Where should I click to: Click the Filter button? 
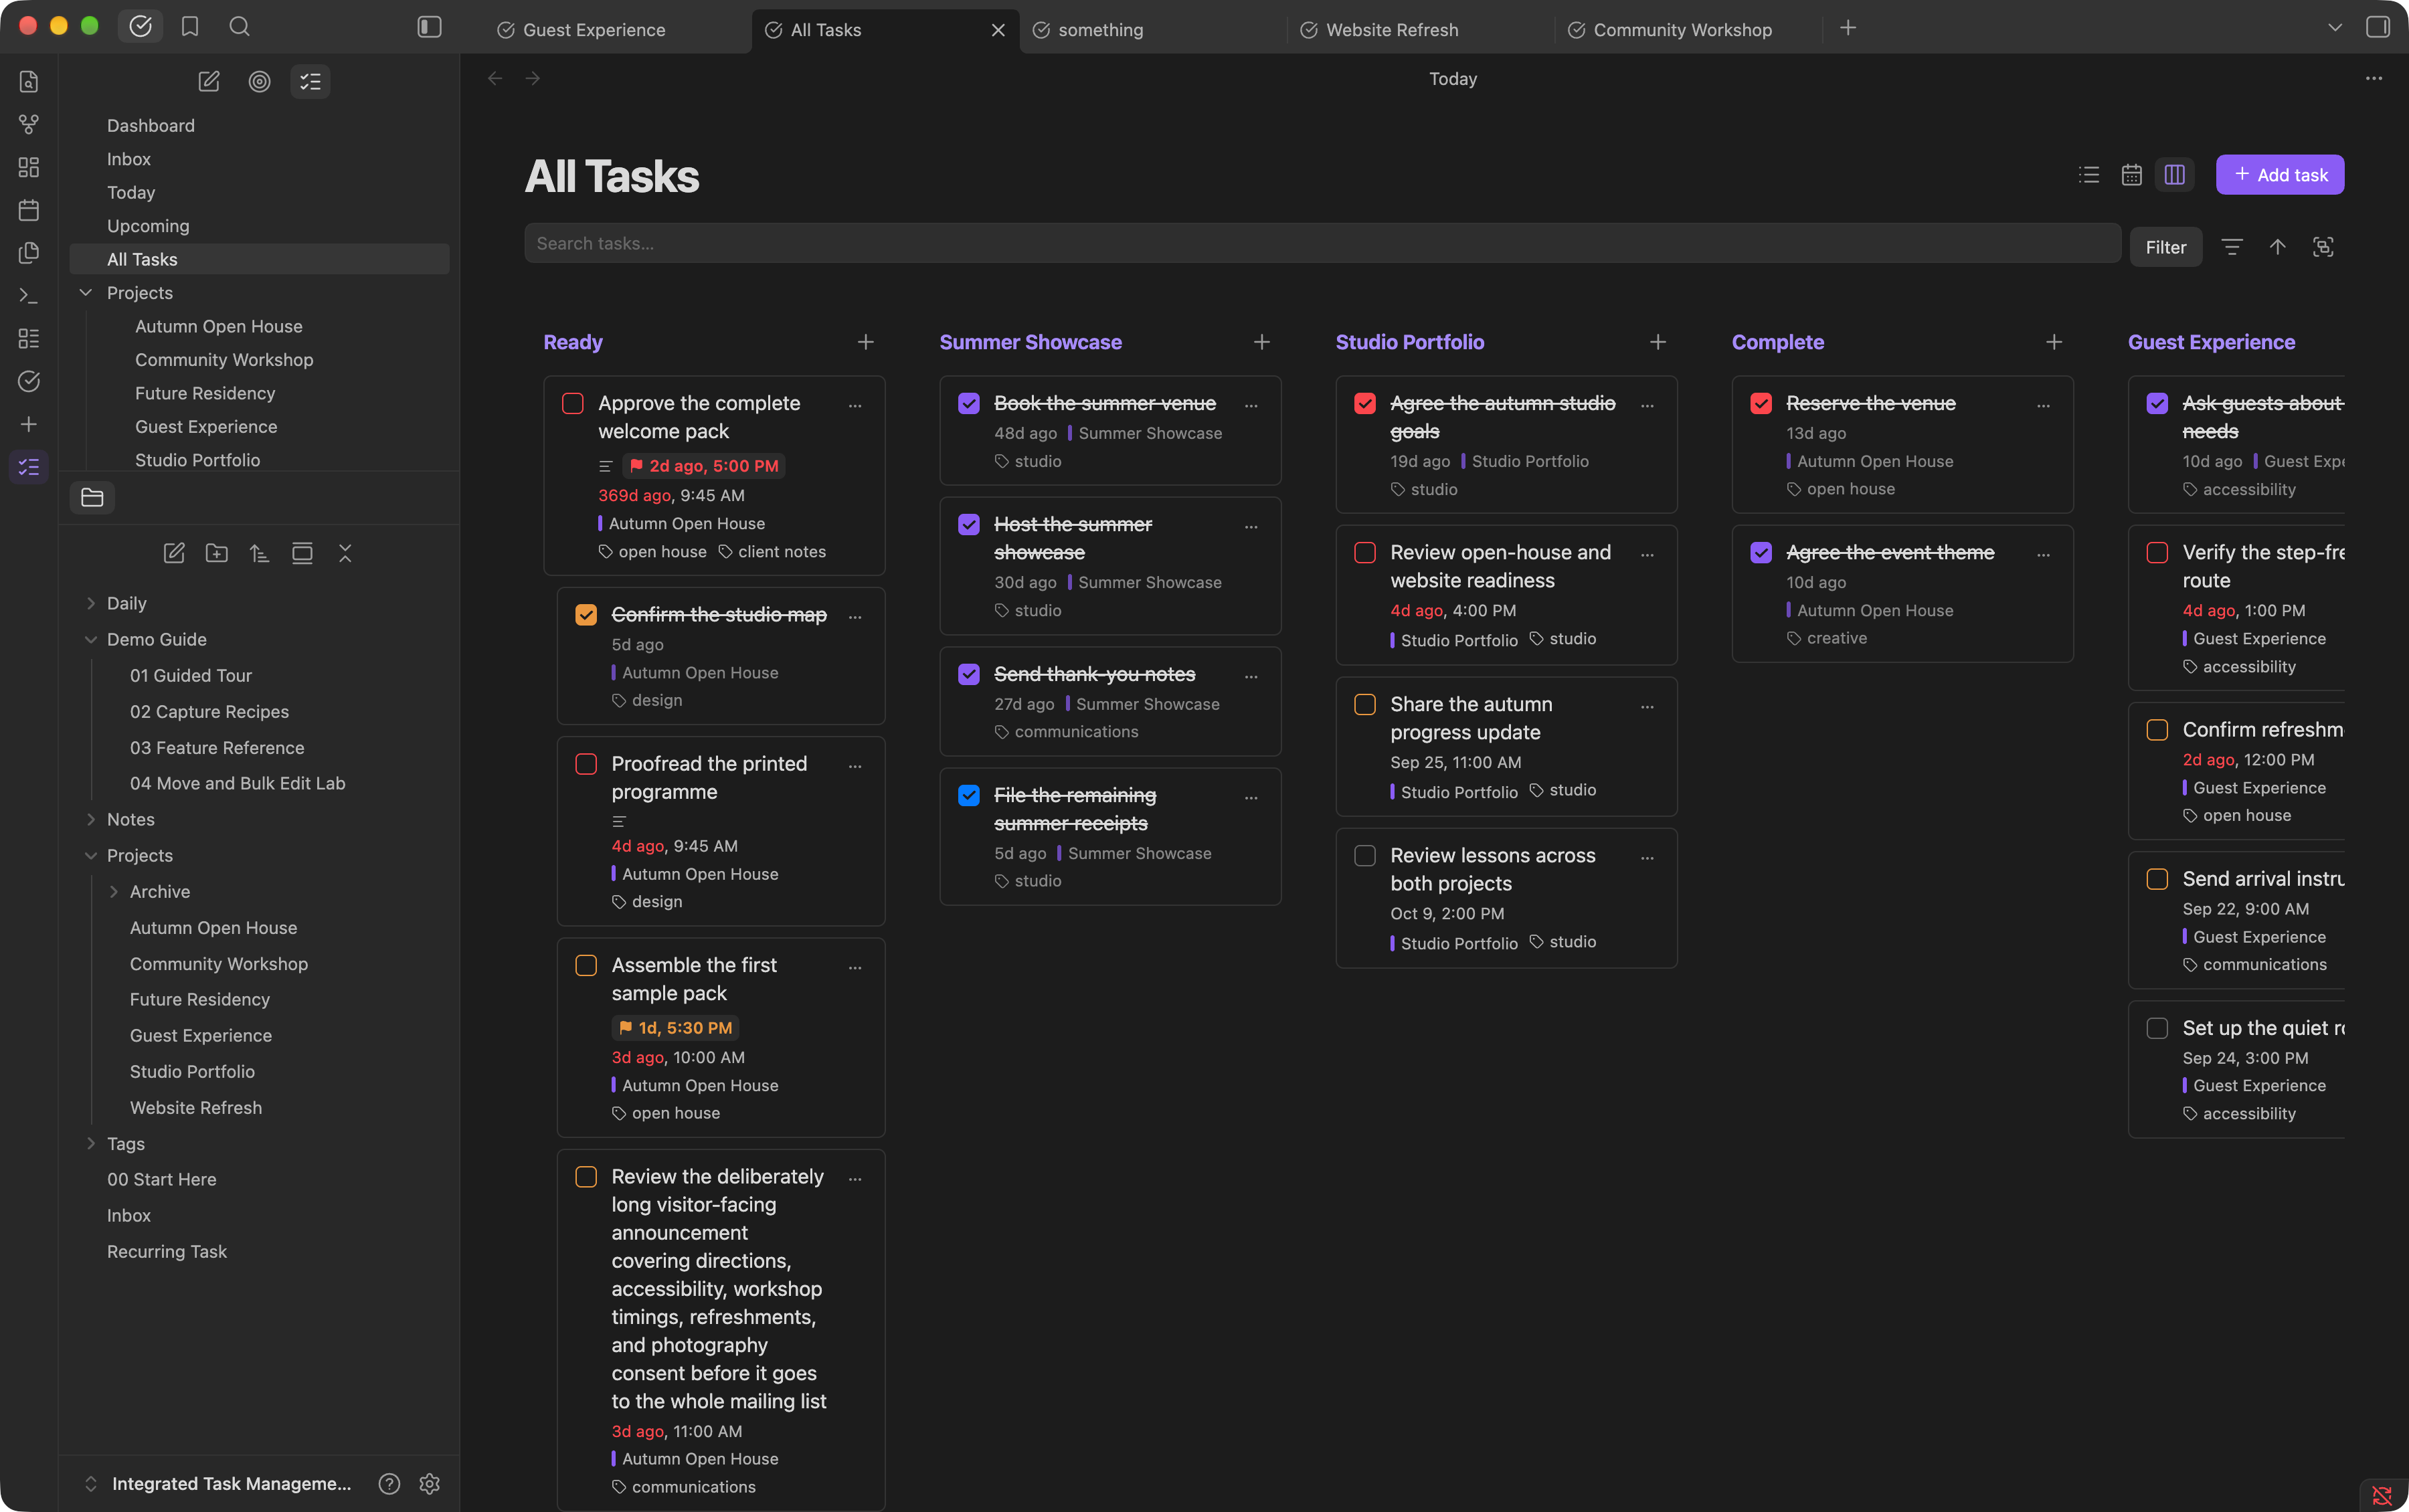pos(2166,247)
